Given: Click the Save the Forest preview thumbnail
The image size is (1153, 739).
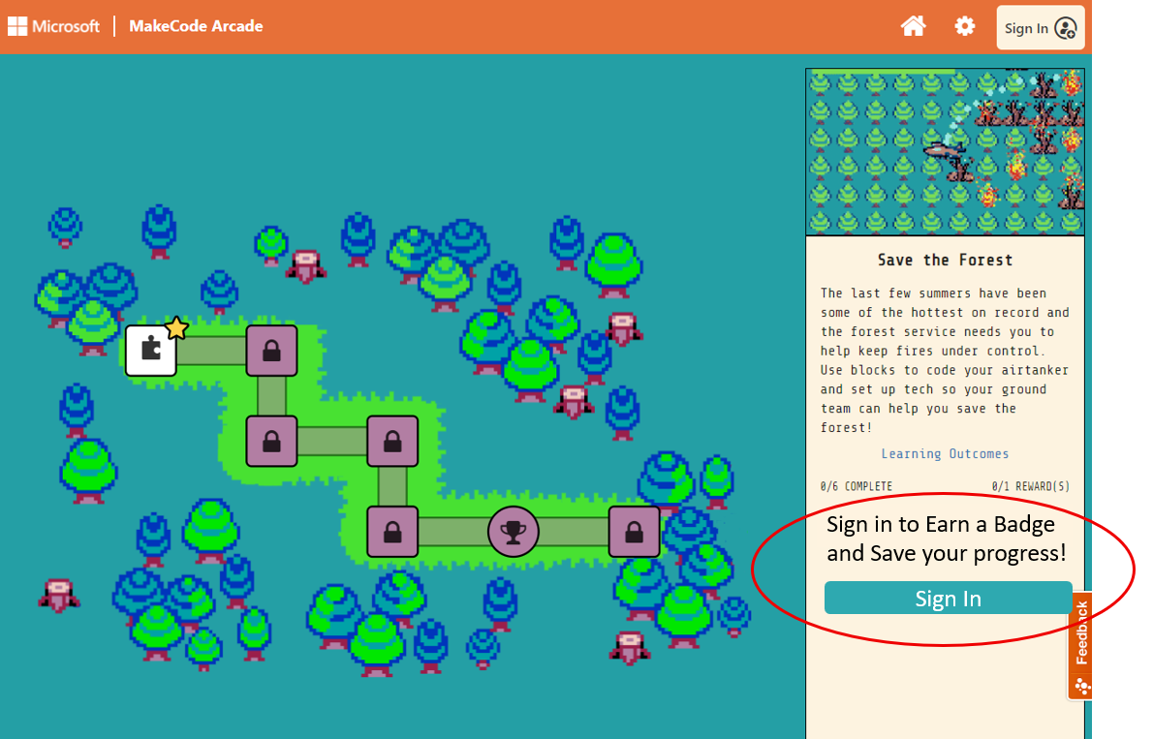Looking at the screenshot, I should point(945,151).
